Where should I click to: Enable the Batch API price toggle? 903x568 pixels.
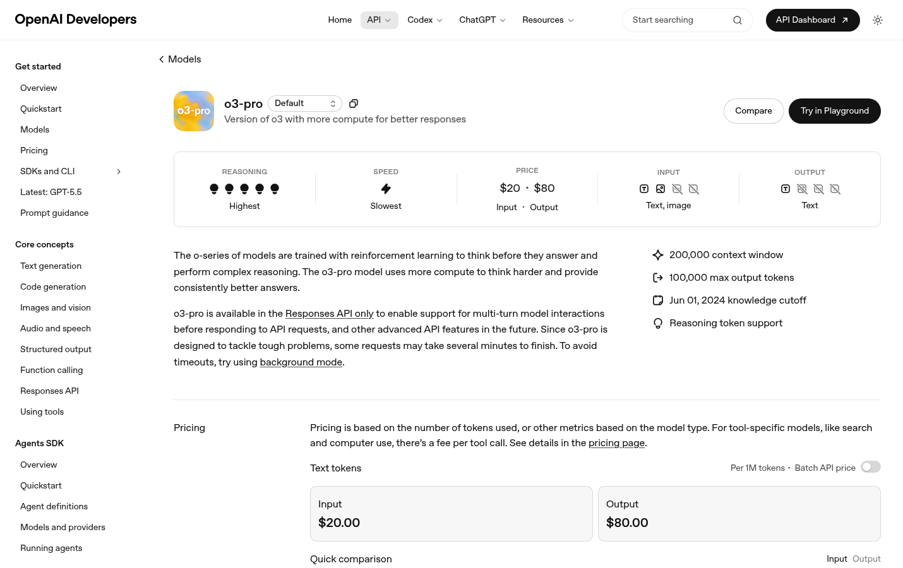[871, 467]
